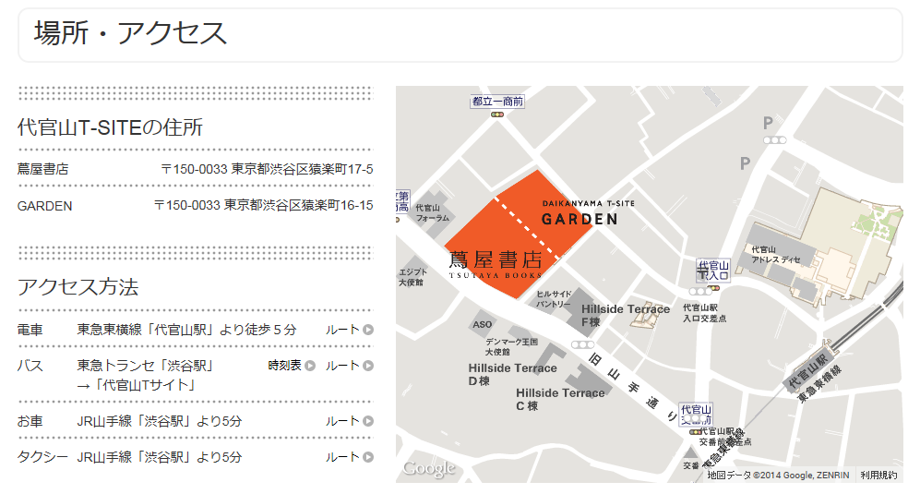Click arrow icon beside taxi route
Viewport: 920px width, 494px height.
click(x=368, y=457)
